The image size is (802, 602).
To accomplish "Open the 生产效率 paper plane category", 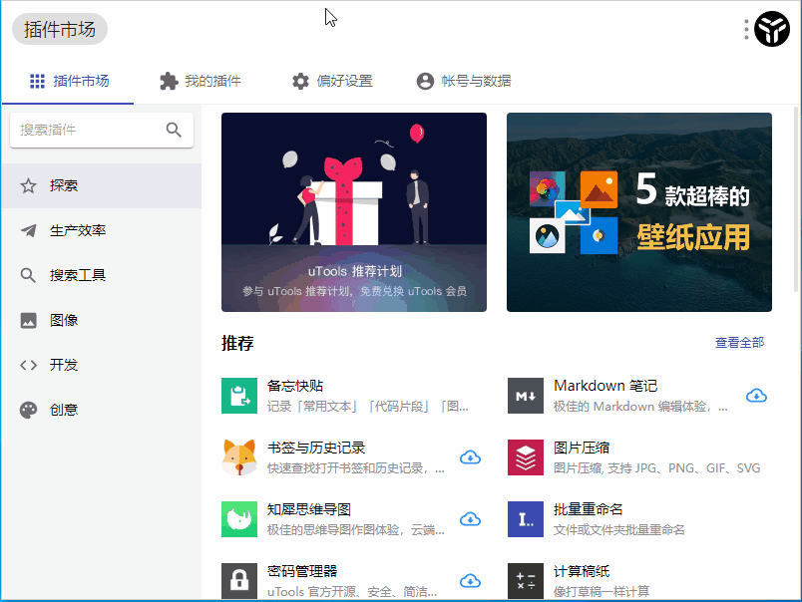I will pyautogui.click(x=25, y=229).
